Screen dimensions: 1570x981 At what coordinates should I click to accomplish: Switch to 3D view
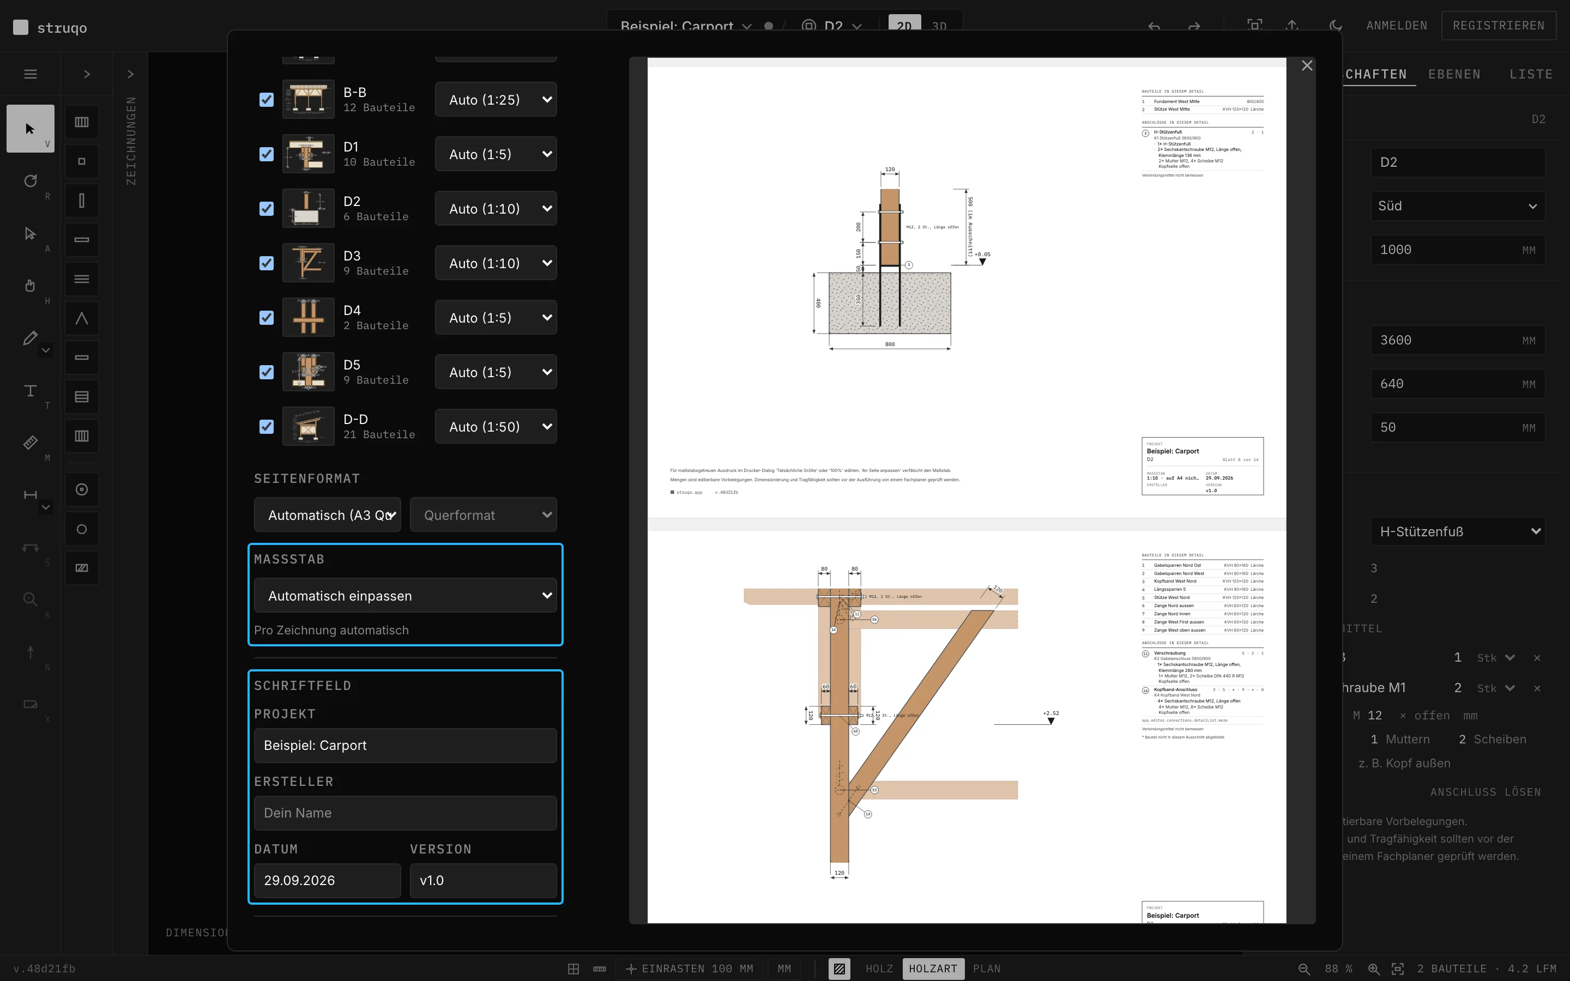pos(939,26)
